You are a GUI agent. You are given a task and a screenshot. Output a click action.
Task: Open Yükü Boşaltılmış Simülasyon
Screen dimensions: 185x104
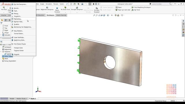click(x=141, y=7)
